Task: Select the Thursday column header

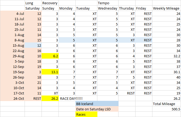Action: (127, 8)
